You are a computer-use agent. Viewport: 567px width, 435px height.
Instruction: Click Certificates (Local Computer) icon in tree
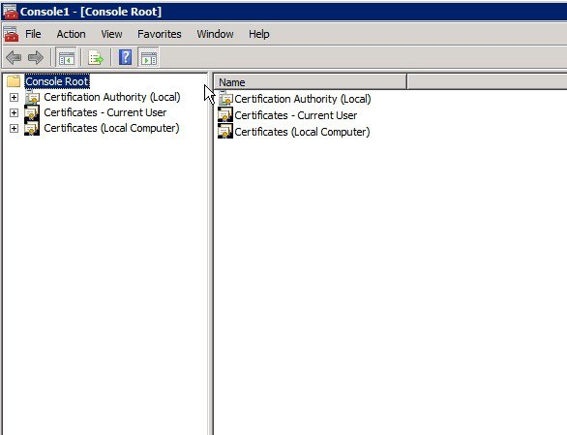(32, 128)
